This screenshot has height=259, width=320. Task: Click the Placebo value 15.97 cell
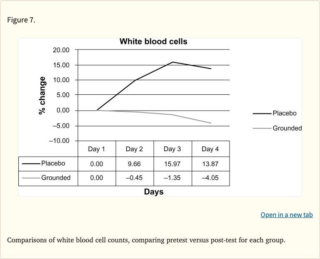pos(172,164)
